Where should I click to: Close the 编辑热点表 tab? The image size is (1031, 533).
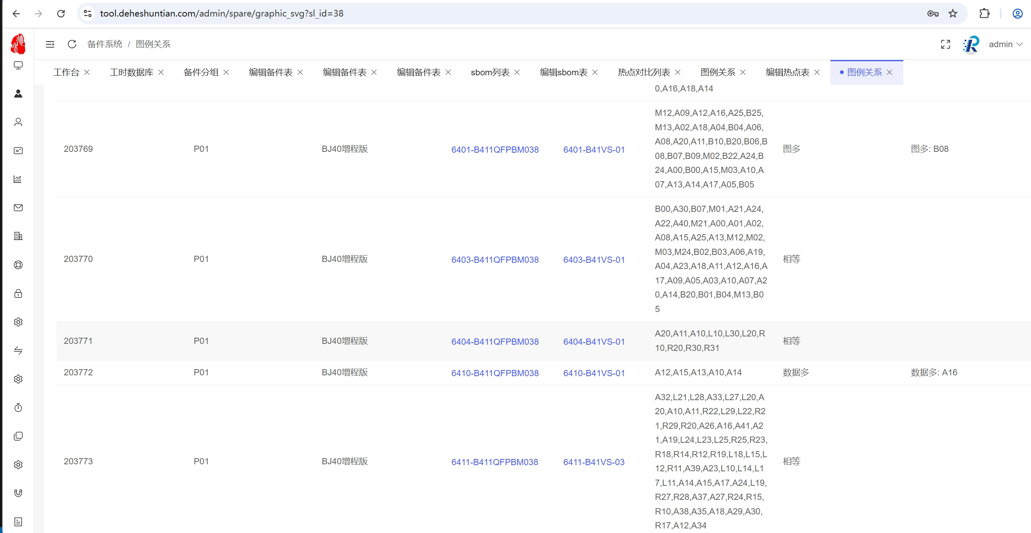pos(817,72)
